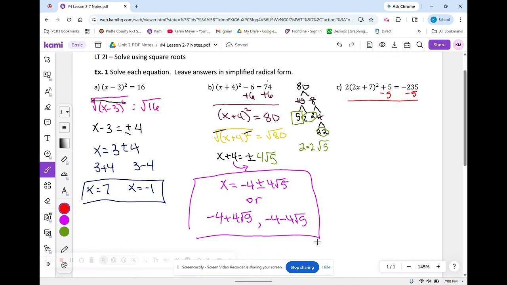Hide the Screencastify sharing notice
Image resolution: width=507 pixels, height=285 pixels.
pyautogui.click(x=326, y=267)
